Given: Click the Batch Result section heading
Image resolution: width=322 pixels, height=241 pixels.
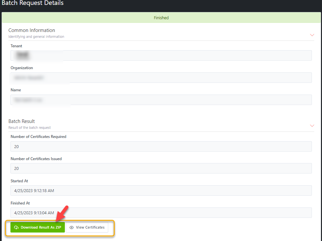Looking at the screenshot, I should click(x=22, y=121).
